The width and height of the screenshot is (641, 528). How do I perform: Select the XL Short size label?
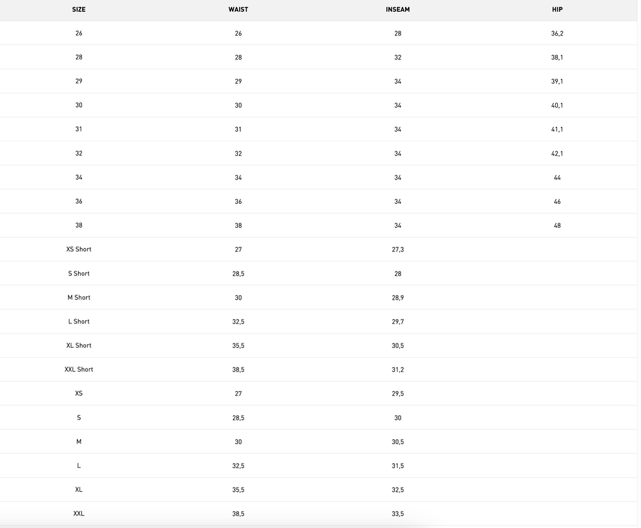click(x=79, y=345)
